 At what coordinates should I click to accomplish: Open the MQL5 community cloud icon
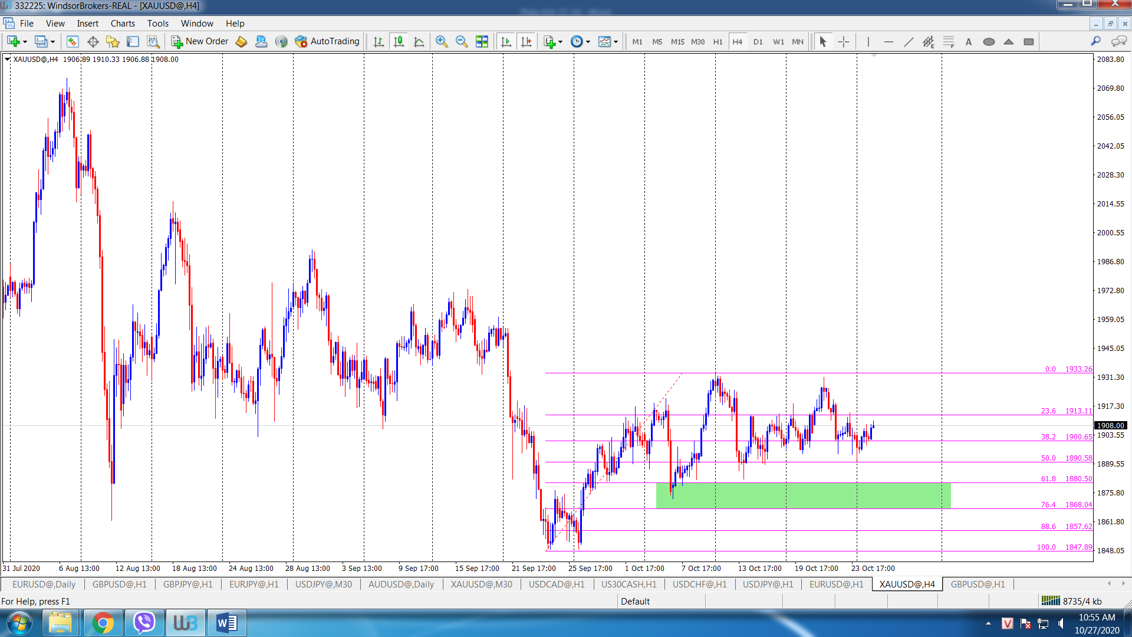tap(261, 41)
